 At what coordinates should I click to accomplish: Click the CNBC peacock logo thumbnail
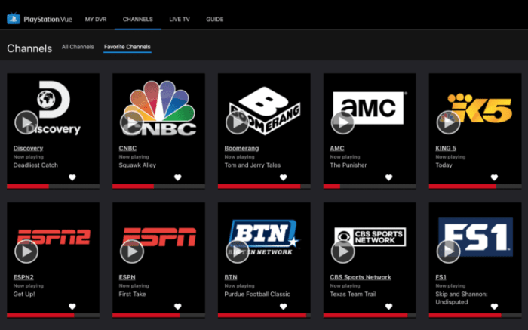(x=159, y=107)
